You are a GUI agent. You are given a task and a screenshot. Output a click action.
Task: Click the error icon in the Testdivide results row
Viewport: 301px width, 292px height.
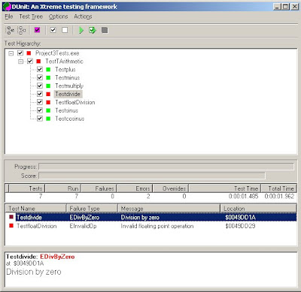[11, 217]
